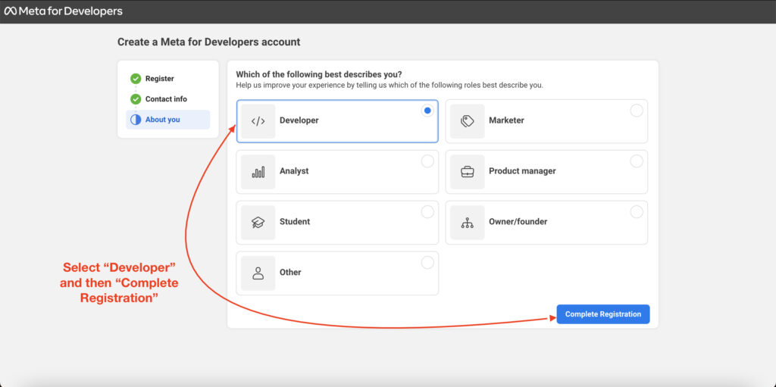Click the Owner/founder label text
This screenshot has width=776, height=387.
[518, 222]
